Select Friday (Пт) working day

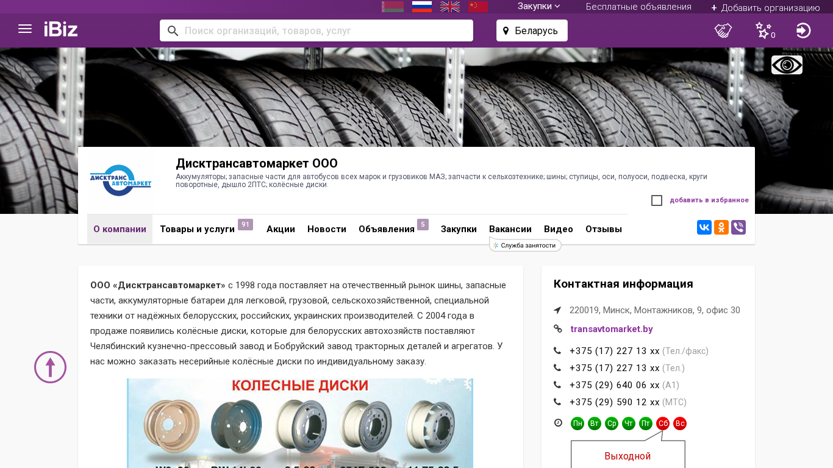646,424
